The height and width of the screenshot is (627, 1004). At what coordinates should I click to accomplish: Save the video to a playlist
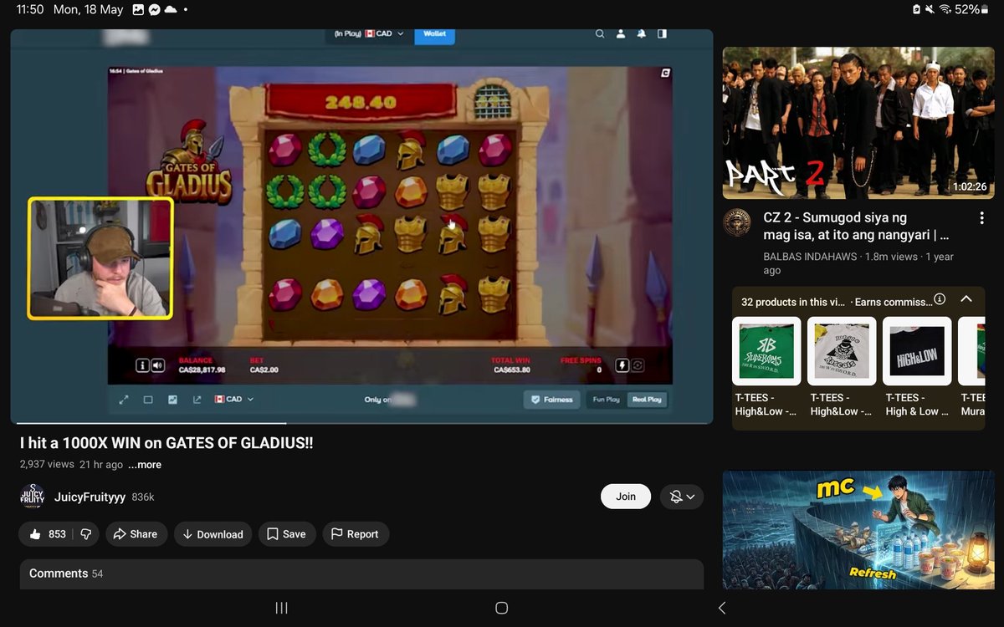tap(286, 534)
